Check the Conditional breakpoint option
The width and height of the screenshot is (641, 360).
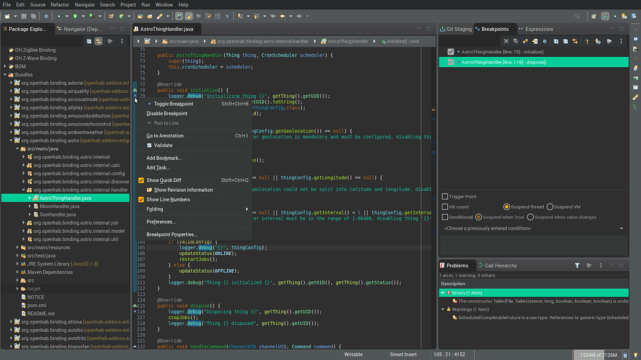pyautogui.click(x=443, y=216)
